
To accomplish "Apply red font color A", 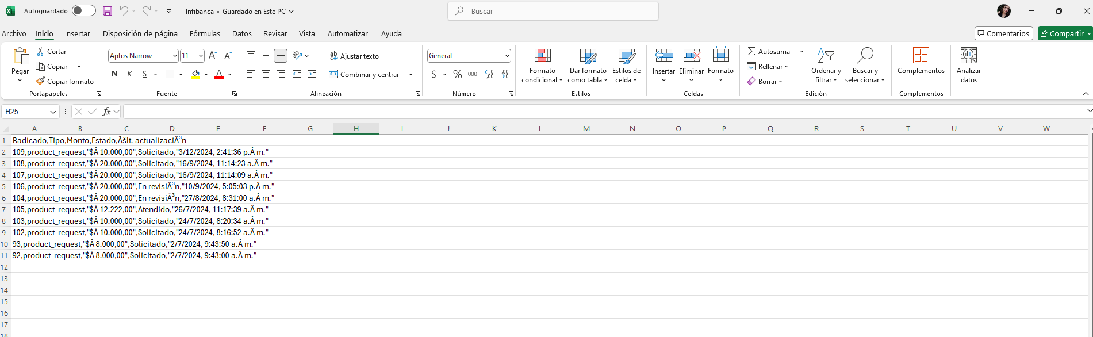I will tap(218, 74).
